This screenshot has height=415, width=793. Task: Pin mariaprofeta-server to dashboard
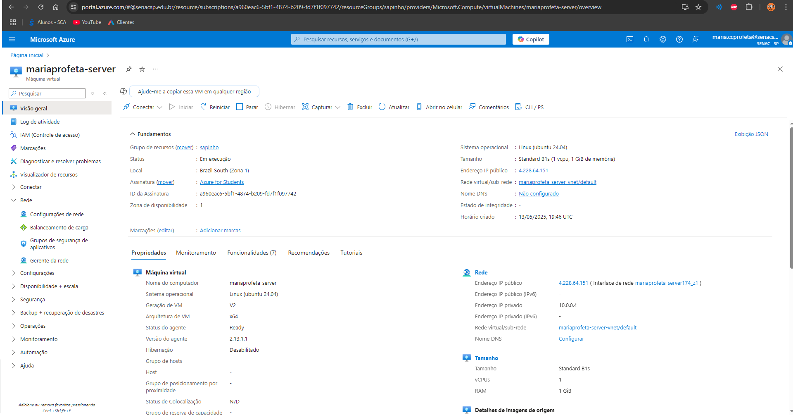click(x=129, y=69)
